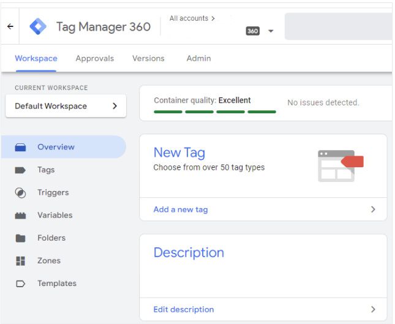Click the Edit description link
The height and width of the screenshot is (324, 395).
click(x=184, y=309)
